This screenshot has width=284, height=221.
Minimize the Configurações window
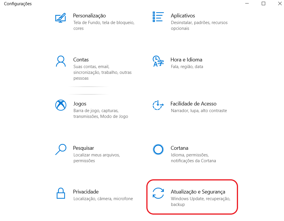(x=247, y=3)
